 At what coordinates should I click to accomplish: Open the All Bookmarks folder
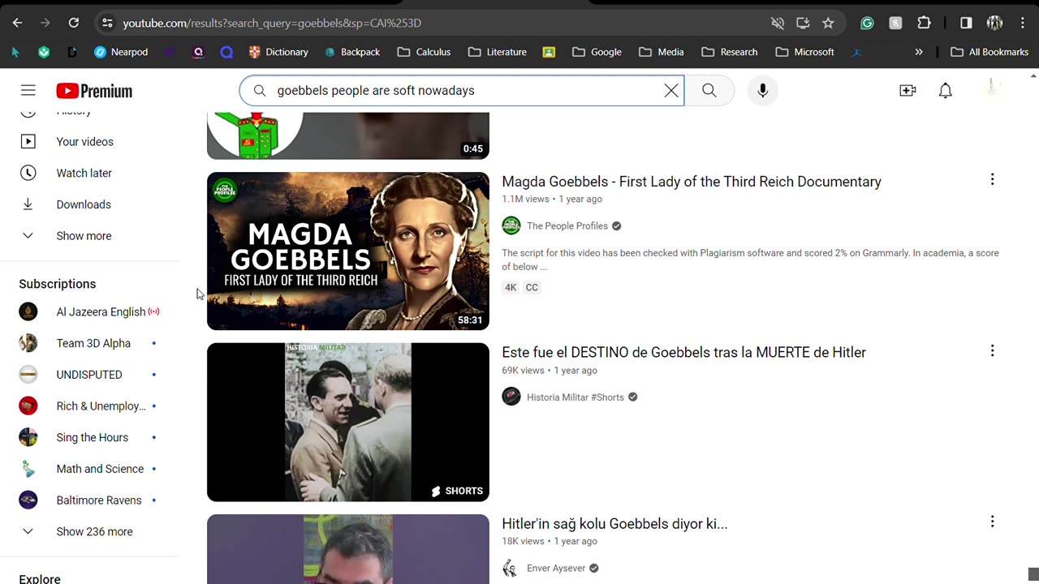[989, 52]
